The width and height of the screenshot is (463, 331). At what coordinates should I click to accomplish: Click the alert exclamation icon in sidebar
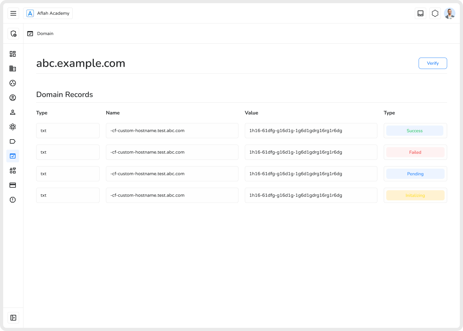click(x=13, y=200)
